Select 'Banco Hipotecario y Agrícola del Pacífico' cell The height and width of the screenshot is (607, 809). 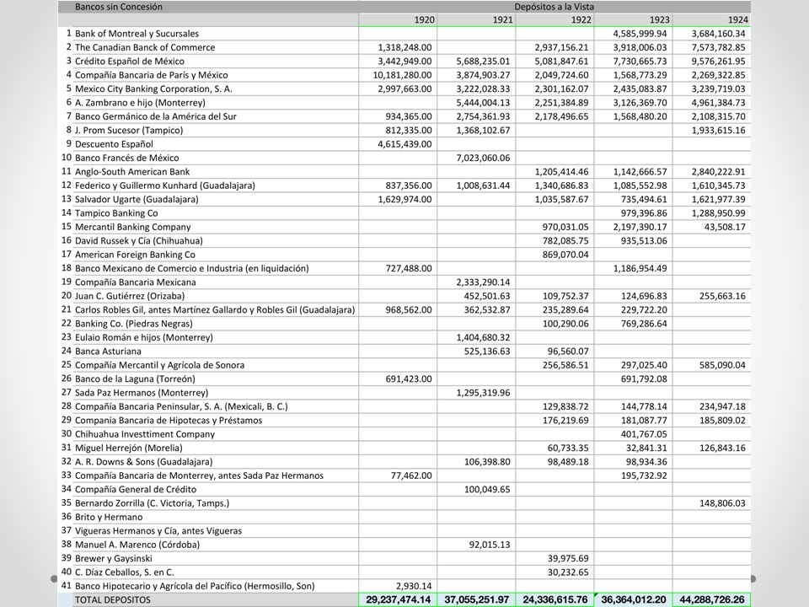[x=216, y=586]
